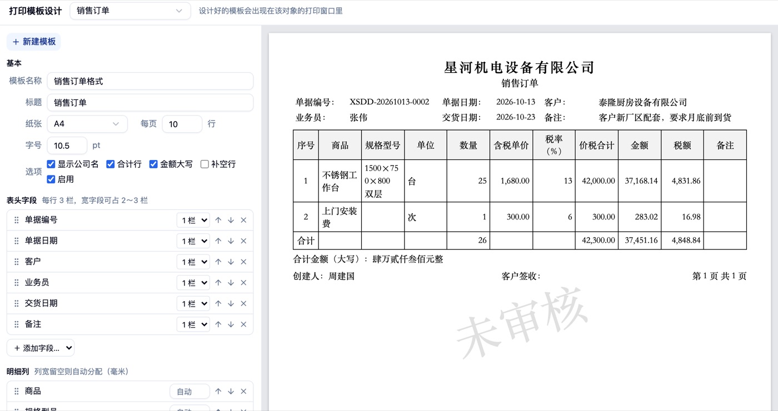Move 单据编号 field up
The width and height of the screenshot is (778, 411).
pyautogui.click(x=218, y=220)
